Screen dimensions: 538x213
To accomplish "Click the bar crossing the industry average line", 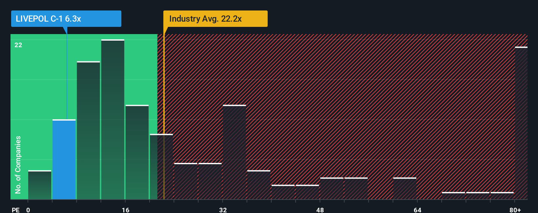I will 161,167.
